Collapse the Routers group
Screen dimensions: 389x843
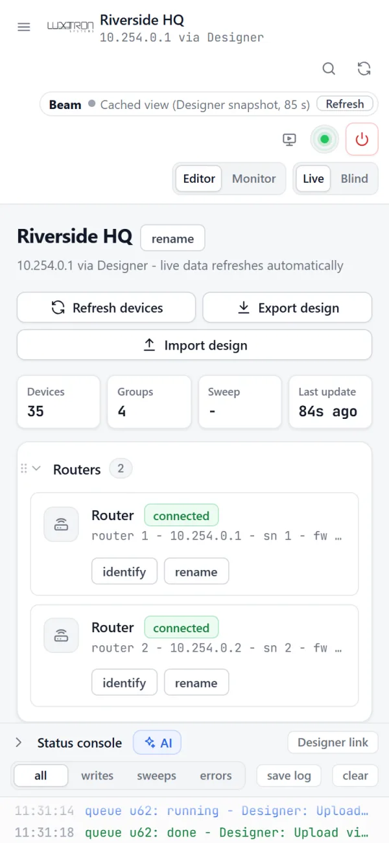36,468
